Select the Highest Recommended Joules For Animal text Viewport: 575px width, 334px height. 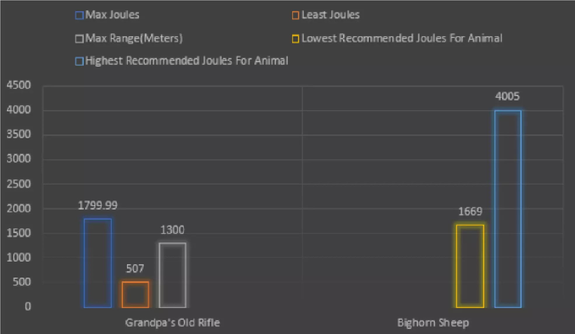click(187, 61)
